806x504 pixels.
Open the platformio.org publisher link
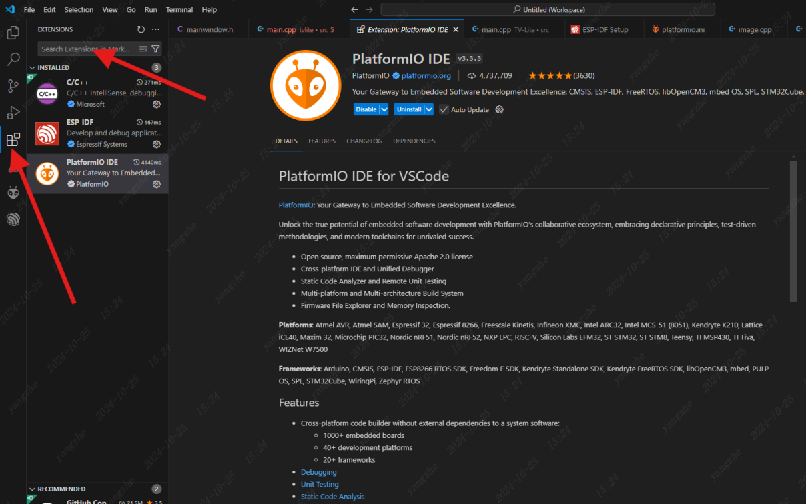coord(426,76)
